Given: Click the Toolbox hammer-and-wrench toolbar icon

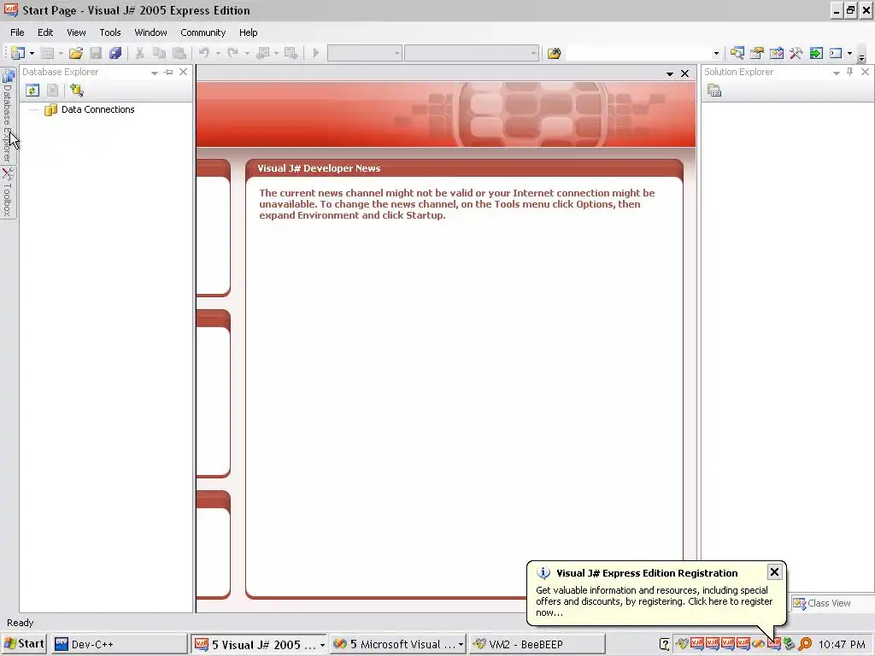Looking at the screenshot, I should click(x=796, y=53).
